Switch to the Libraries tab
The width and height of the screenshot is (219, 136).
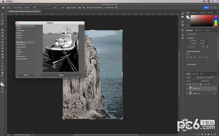pyautogui.click(x=207, y=30)
